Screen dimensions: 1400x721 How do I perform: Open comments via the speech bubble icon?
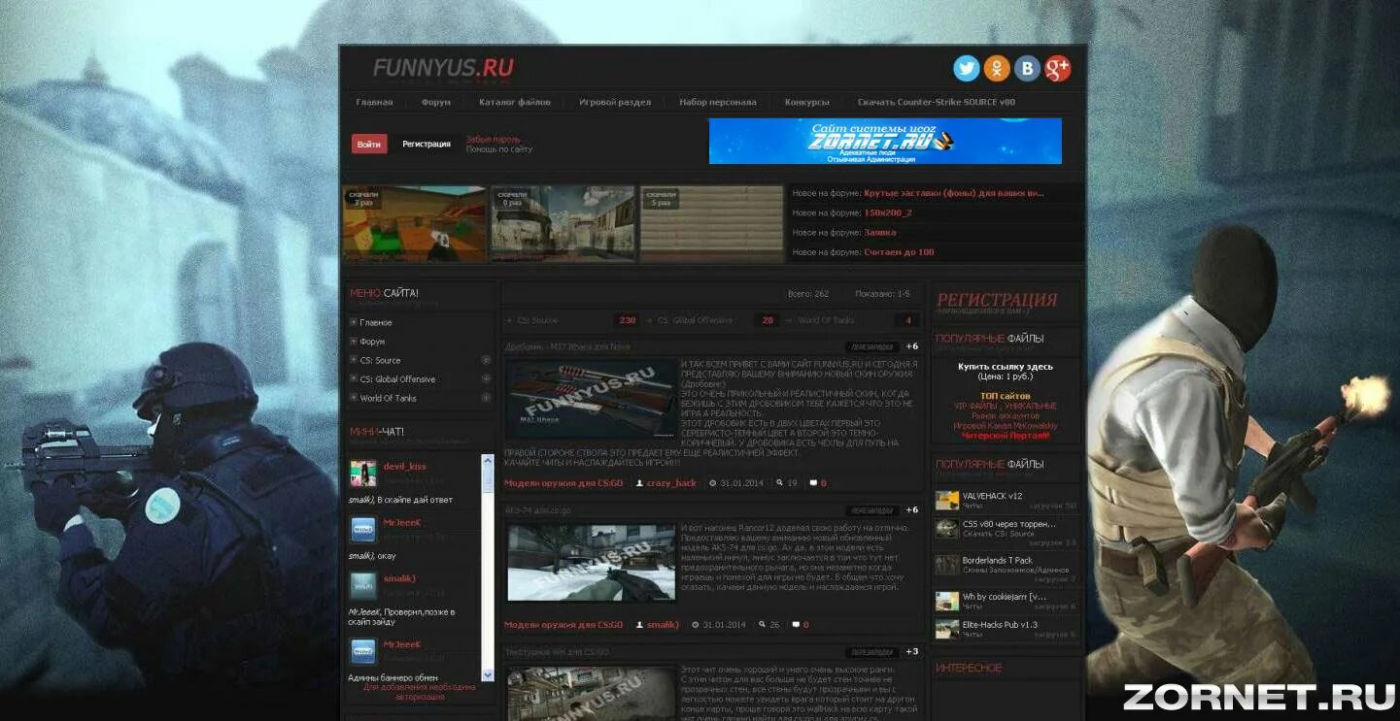[x=812, y=482]
